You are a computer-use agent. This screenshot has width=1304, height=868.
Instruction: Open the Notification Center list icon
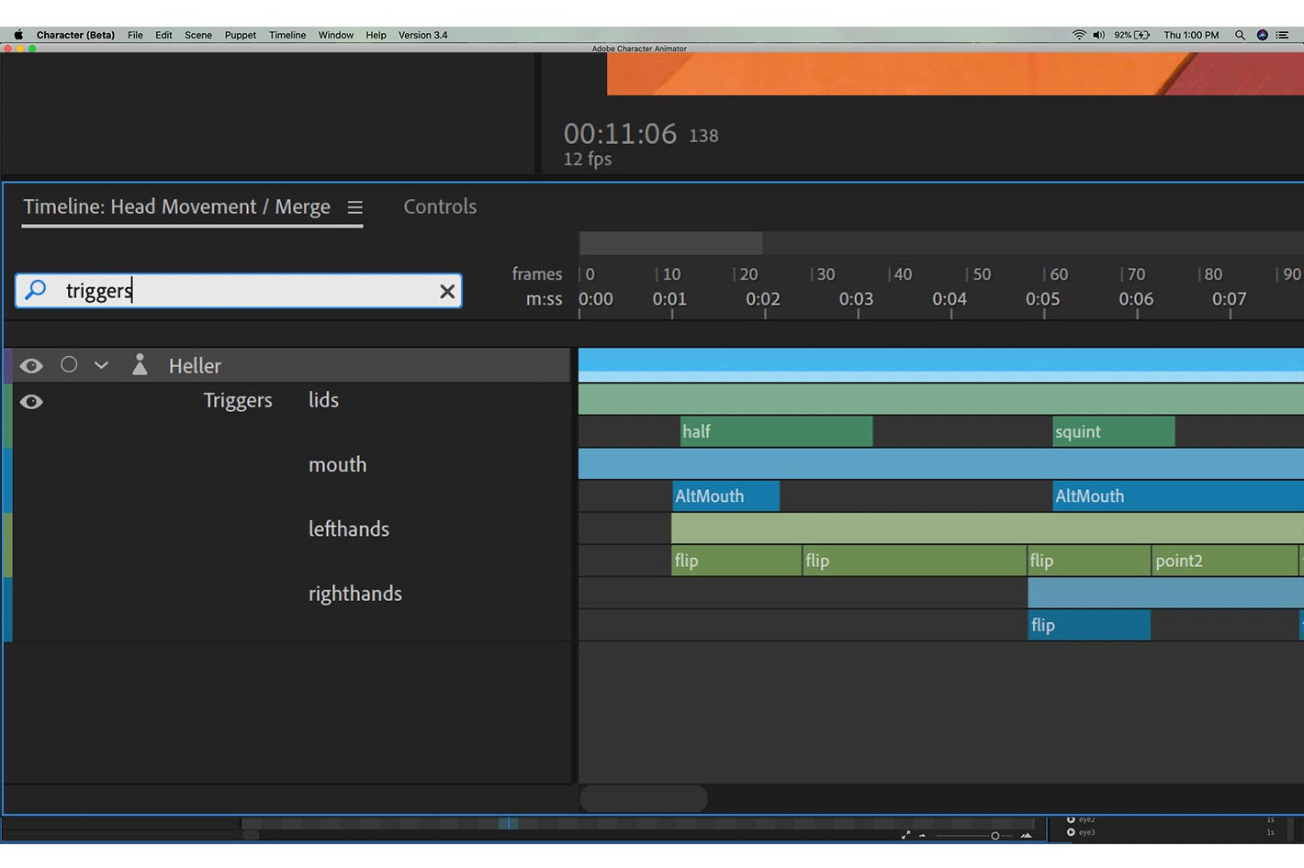pyautogui.click(x=1282, y=35)
